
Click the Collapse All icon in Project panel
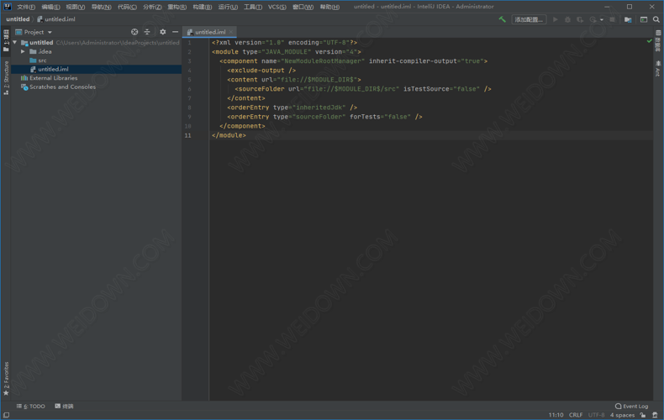(147, 32)
